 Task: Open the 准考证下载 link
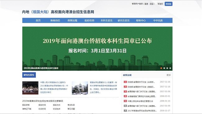(x=27, y=109)
